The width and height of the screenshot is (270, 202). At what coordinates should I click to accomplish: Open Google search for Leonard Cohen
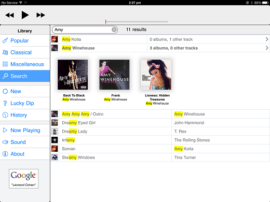click(x=24, y=179)
